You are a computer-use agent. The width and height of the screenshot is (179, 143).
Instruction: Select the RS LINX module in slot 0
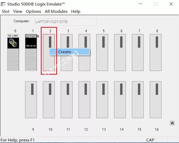tap(13, 52)
